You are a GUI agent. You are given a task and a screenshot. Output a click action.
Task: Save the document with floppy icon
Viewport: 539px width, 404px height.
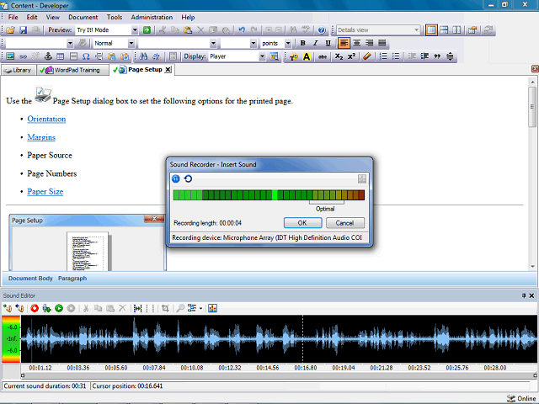tap(23, 30)
